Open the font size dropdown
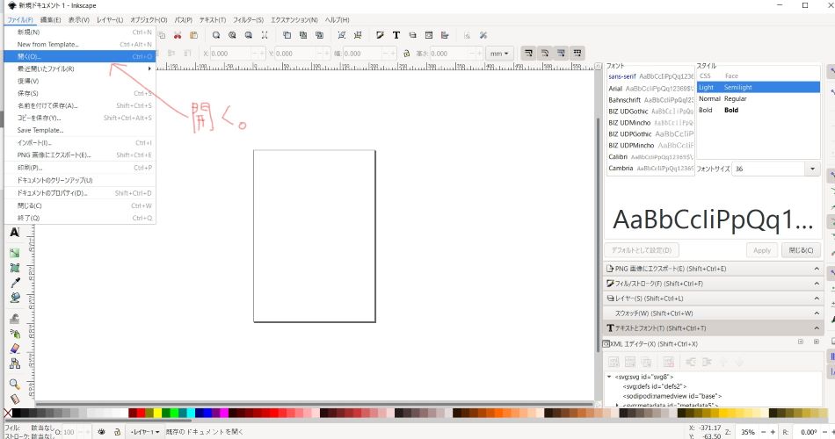 [812, 169]
